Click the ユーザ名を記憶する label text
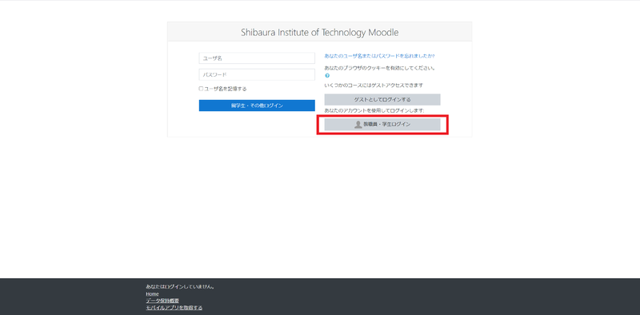Viewport: 640px width, 315px height. [x=225, y=89]
